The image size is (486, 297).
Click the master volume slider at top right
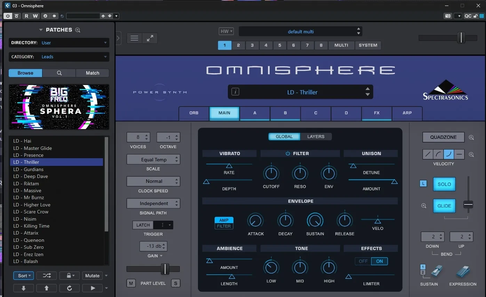(448, 37)
